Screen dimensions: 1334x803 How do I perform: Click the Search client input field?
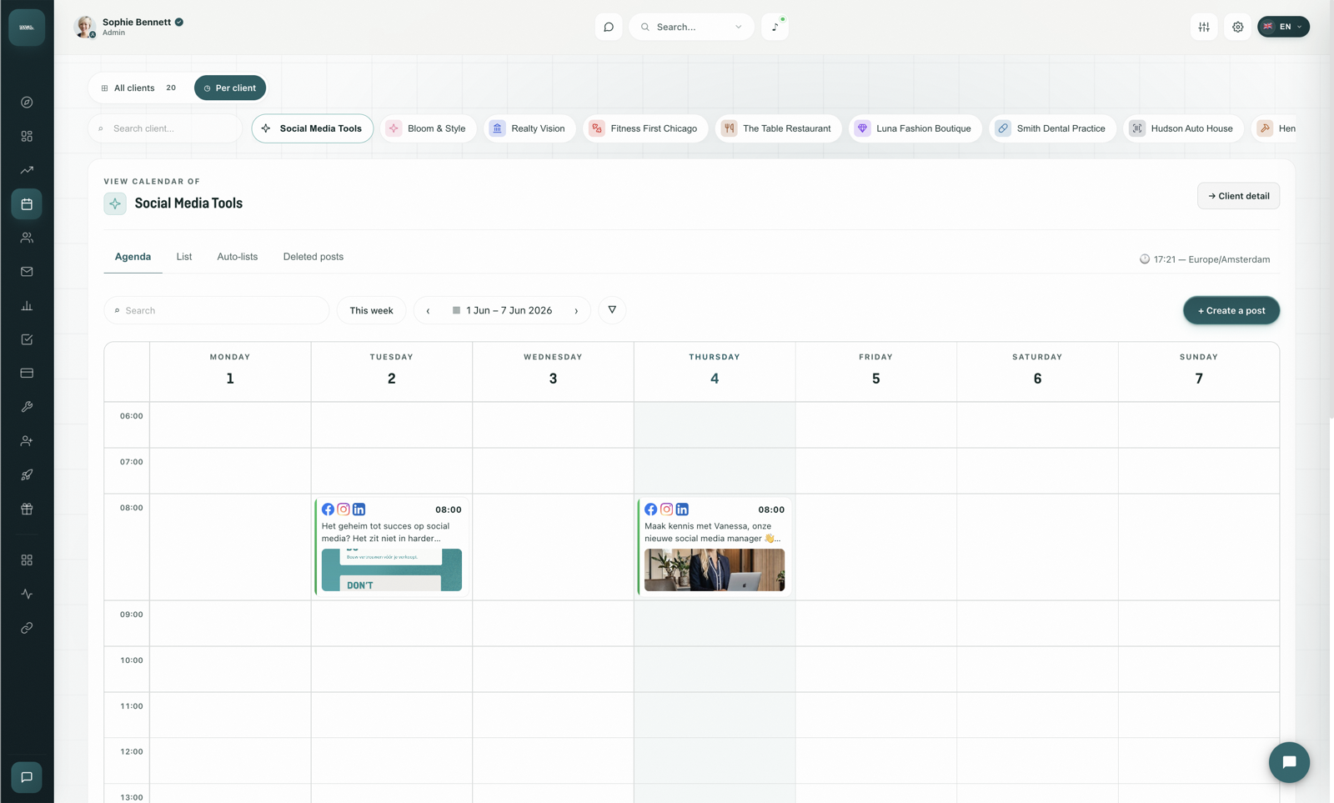(165, 128)
